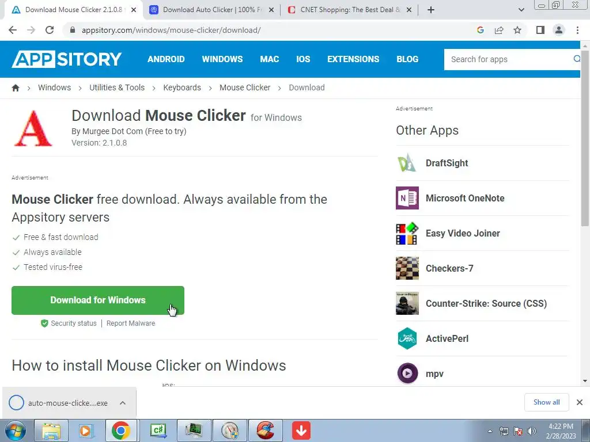Open the Chrome profile avatar
The width and height of the screenshot is (590, 442).
559,30
